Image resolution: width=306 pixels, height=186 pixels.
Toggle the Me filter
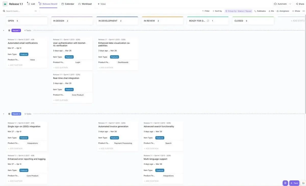tap(271, 11)
